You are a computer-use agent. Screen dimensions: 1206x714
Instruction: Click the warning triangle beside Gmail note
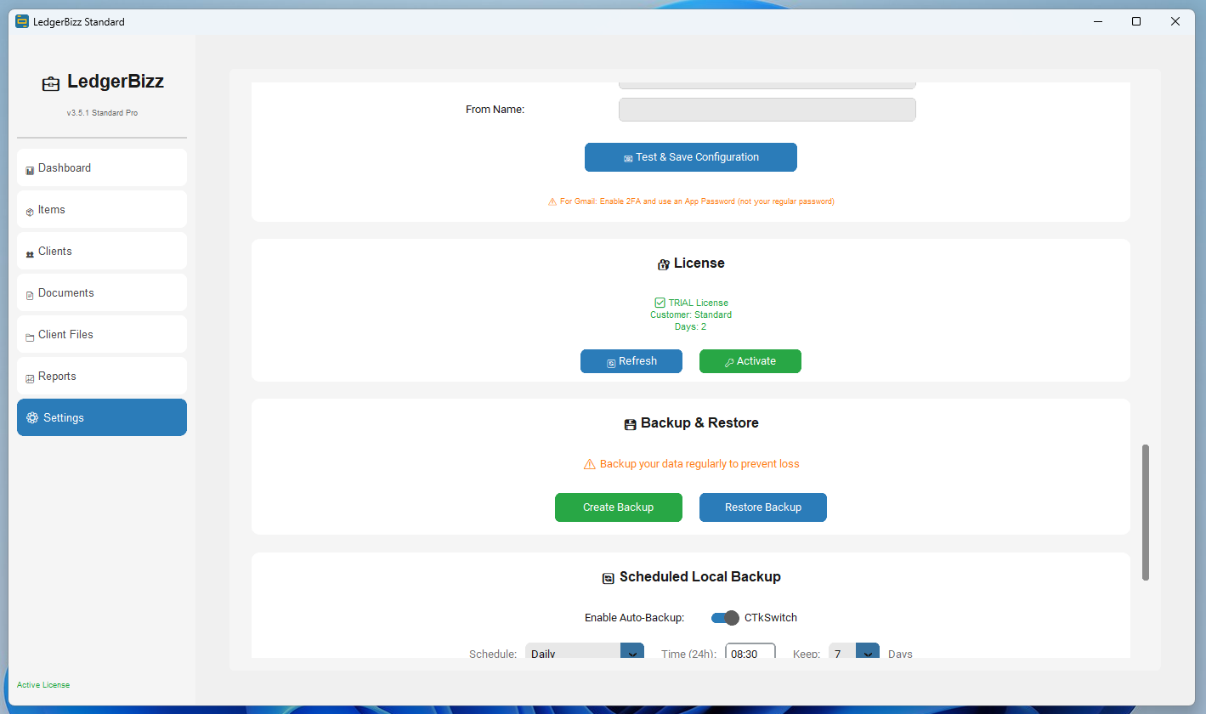[552, 201]
